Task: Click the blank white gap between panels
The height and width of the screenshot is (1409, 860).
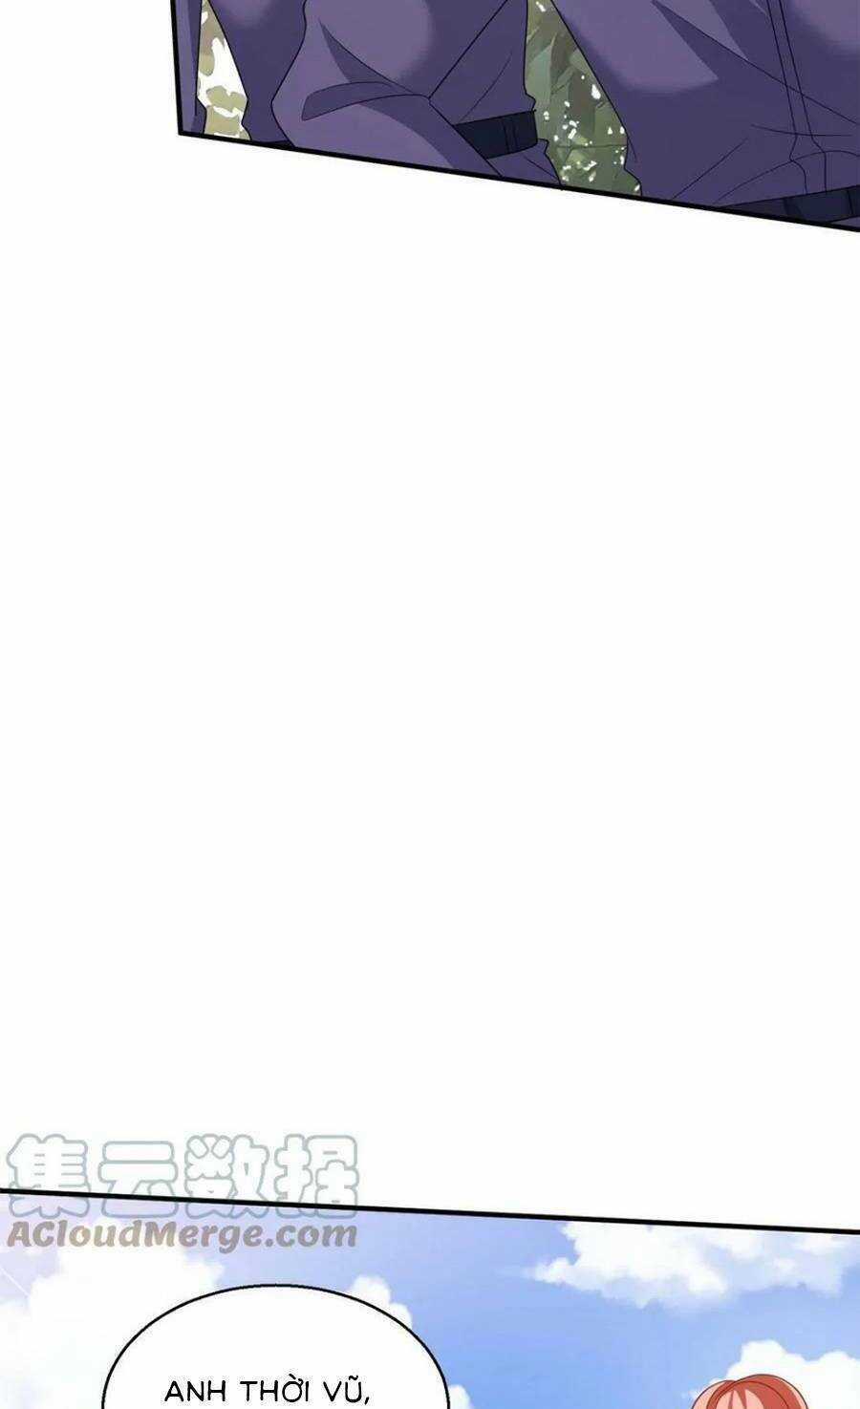Action: (x=430, y=669)
